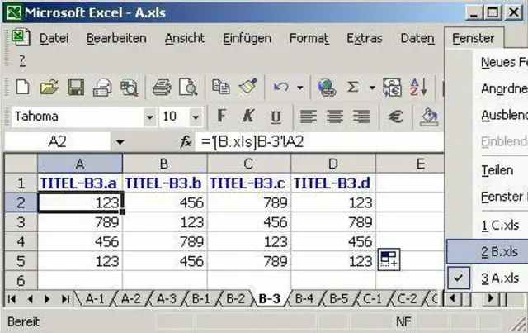Screen dimensions: 528x333
Task: Jump to first sheet tab arrow
Action: click(12, 299)
